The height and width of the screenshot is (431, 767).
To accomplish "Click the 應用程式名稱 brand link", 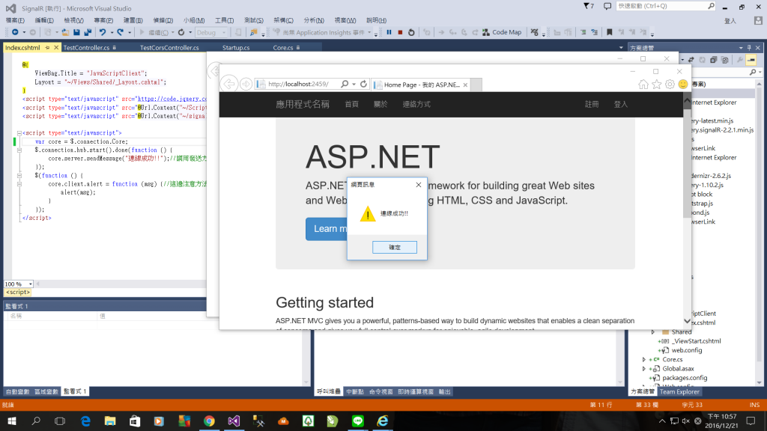I will (303, 104).
